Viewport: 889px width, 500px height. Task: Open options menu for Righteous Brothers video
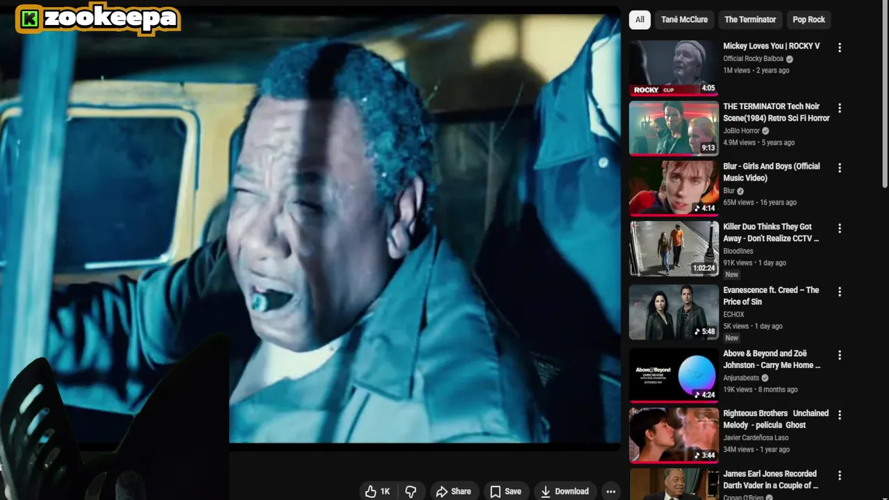click(840, 415)
